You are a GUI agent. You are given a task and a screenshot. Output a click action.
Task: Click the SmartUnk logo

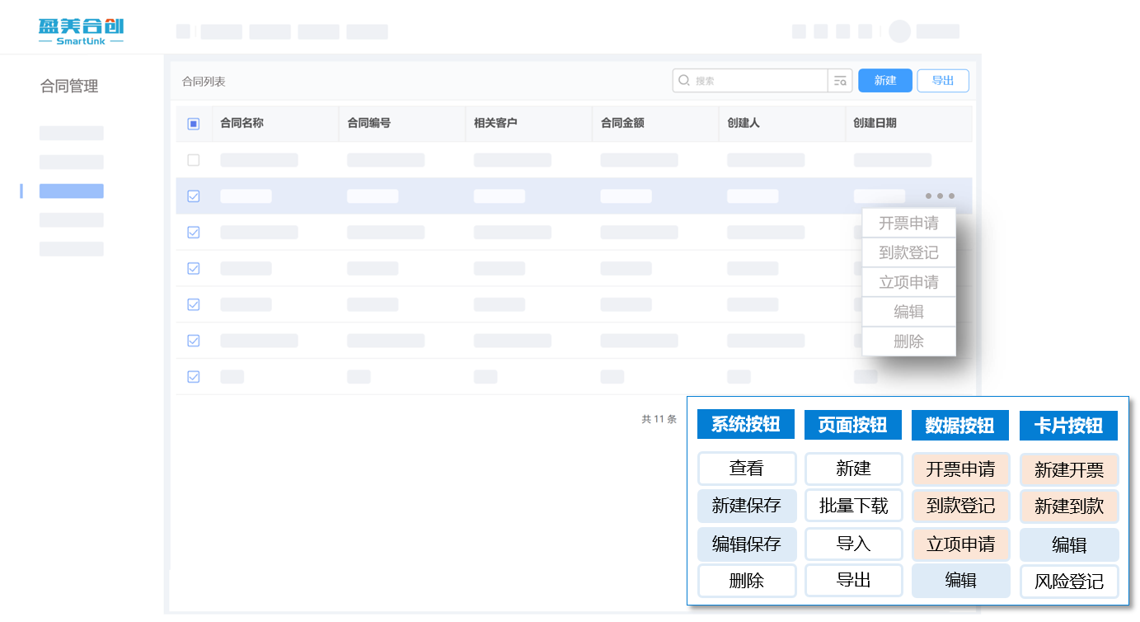coord(81,31)
